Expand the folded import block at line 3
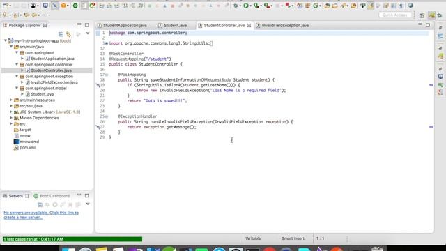The image size is (446, 251). [x=107, y=43]
